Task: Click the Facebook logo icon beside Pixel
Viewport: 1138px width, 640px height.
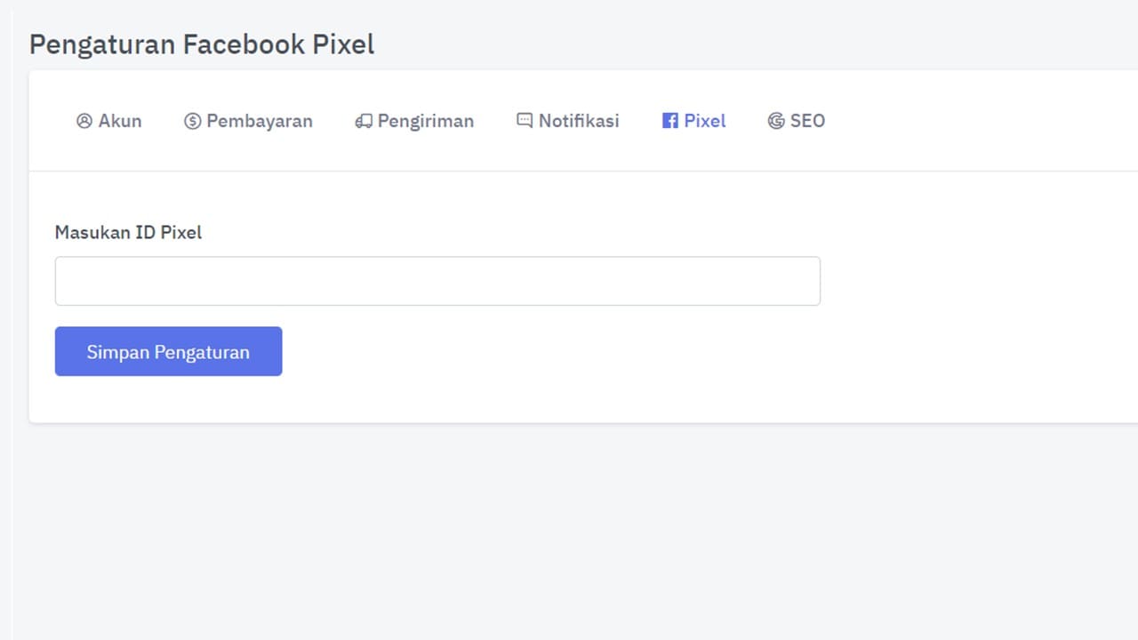Action: (670, 121)
